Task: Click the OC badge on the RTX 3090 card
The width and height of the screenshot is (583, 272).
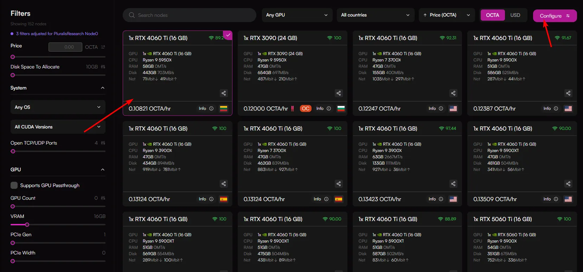Action: 306,108
